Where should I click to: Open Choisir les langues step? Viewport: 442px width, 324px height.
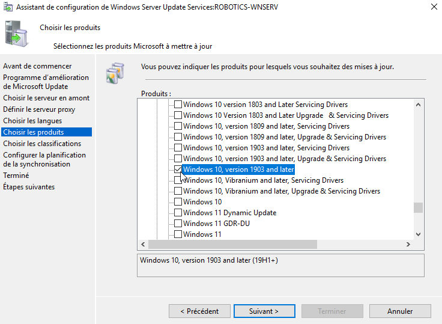(x=32, y=121)
